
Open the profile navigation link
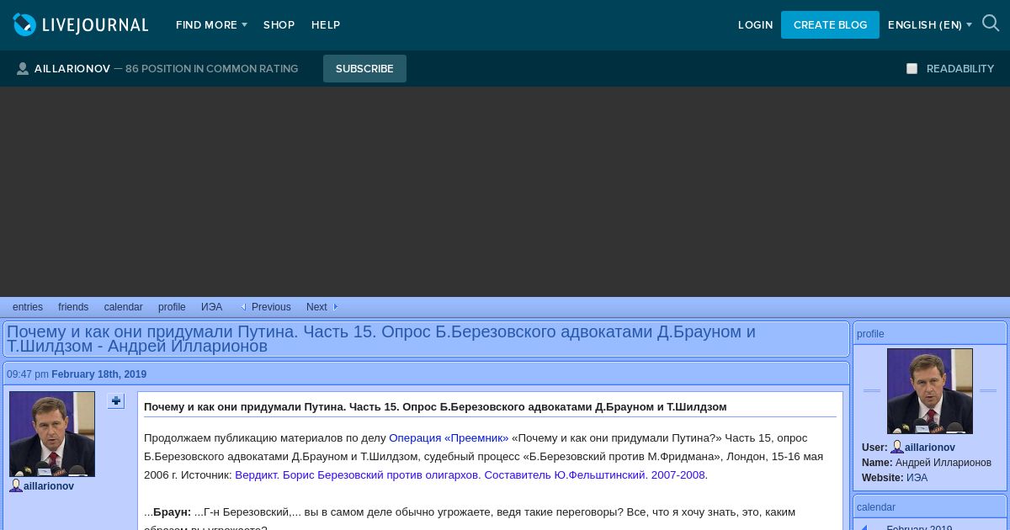[x=172, y=307]
